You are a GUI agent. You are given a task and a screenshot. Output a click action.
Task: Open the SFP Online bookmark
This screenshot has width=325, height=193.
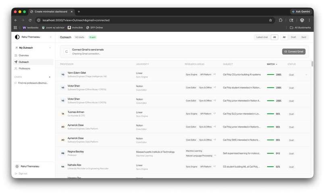point(94,27)
